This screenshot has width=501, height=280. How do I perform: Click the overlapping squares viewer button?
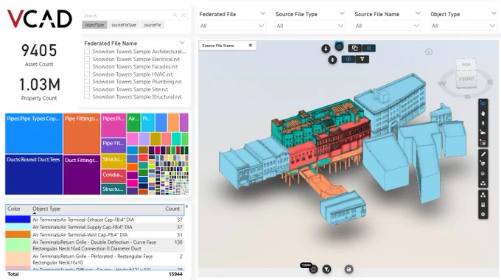point(354,49)
